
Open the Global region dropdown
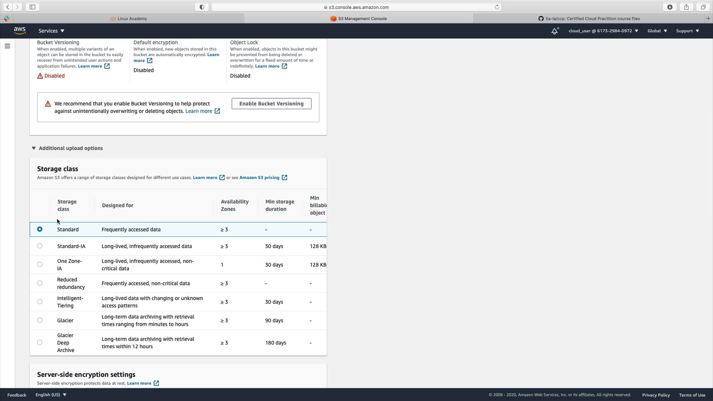(657, 31)
